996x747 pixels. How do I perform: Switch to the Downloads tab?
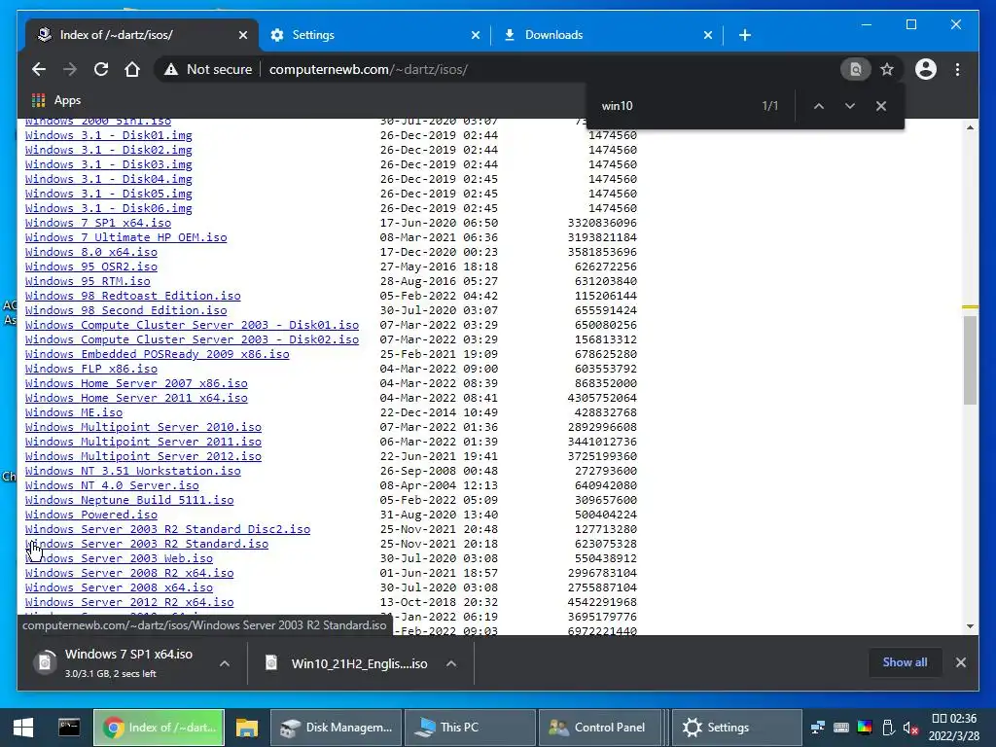point(607,35)
